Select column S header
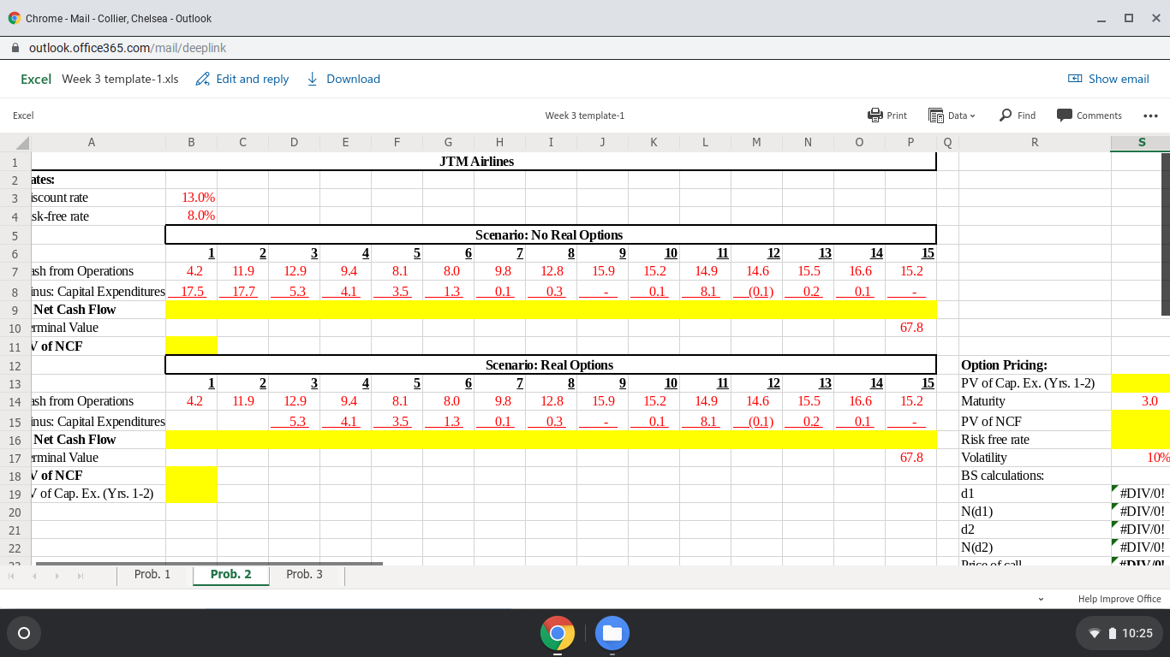The height and width of the screenshot is (657, 1170). 1141,143
